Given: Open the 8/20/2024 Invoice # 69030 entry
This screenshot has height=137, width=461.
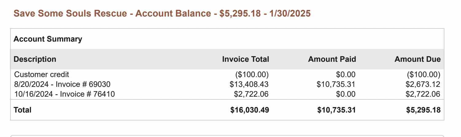Looking at the screenshot, I should pyautogui.click(x=62, y=84).
